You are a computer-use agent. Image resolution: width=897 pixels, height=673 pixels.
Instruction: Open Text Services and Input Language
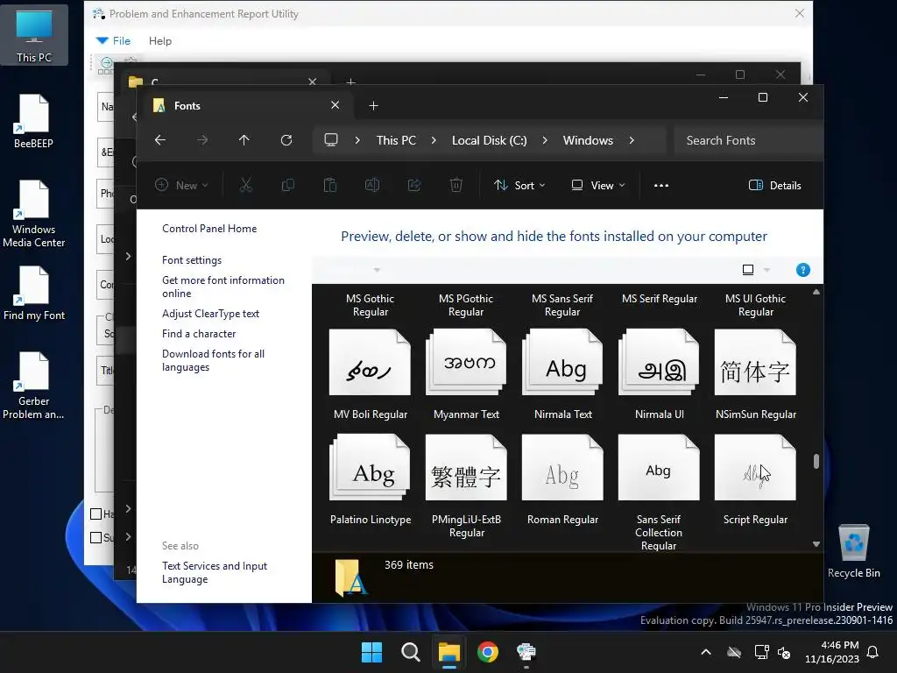(x=215, y=572)
